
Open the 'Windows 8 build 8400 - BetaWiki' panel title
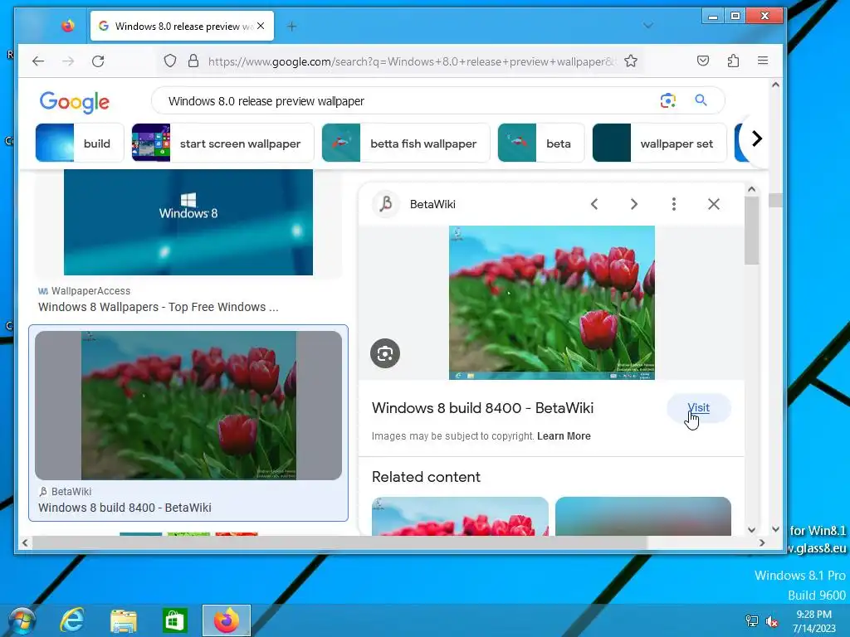tap(482, 408)
